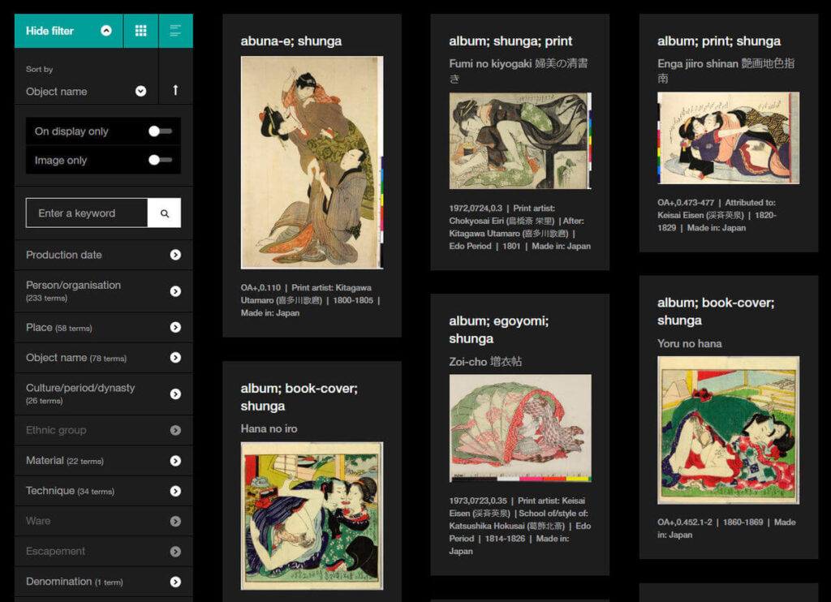
Task: Open the OA+,0.110 print thumbnail
Action: pyautogui.click(x=312, y=162)
